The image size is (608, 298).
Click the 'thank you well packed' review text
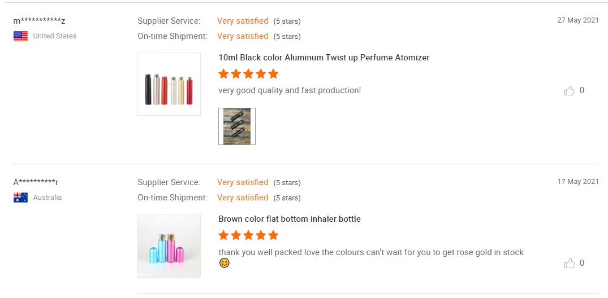371,252
